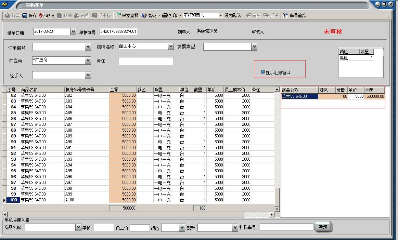Click serial cell A90

pos(87,142)
